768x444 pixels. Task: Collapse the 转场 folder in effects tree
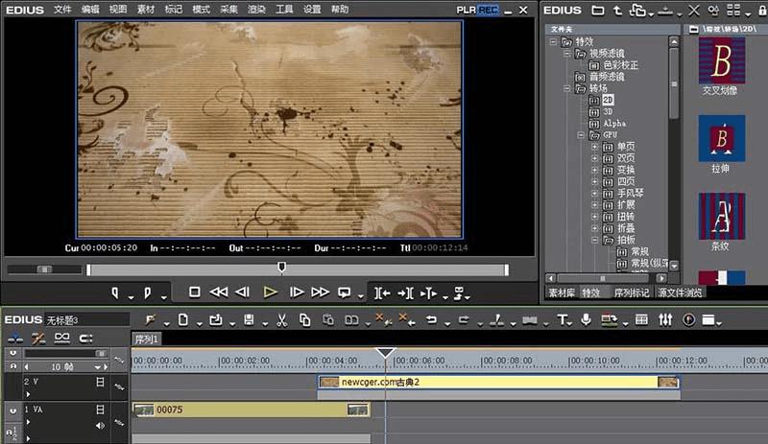pos(567,88)
